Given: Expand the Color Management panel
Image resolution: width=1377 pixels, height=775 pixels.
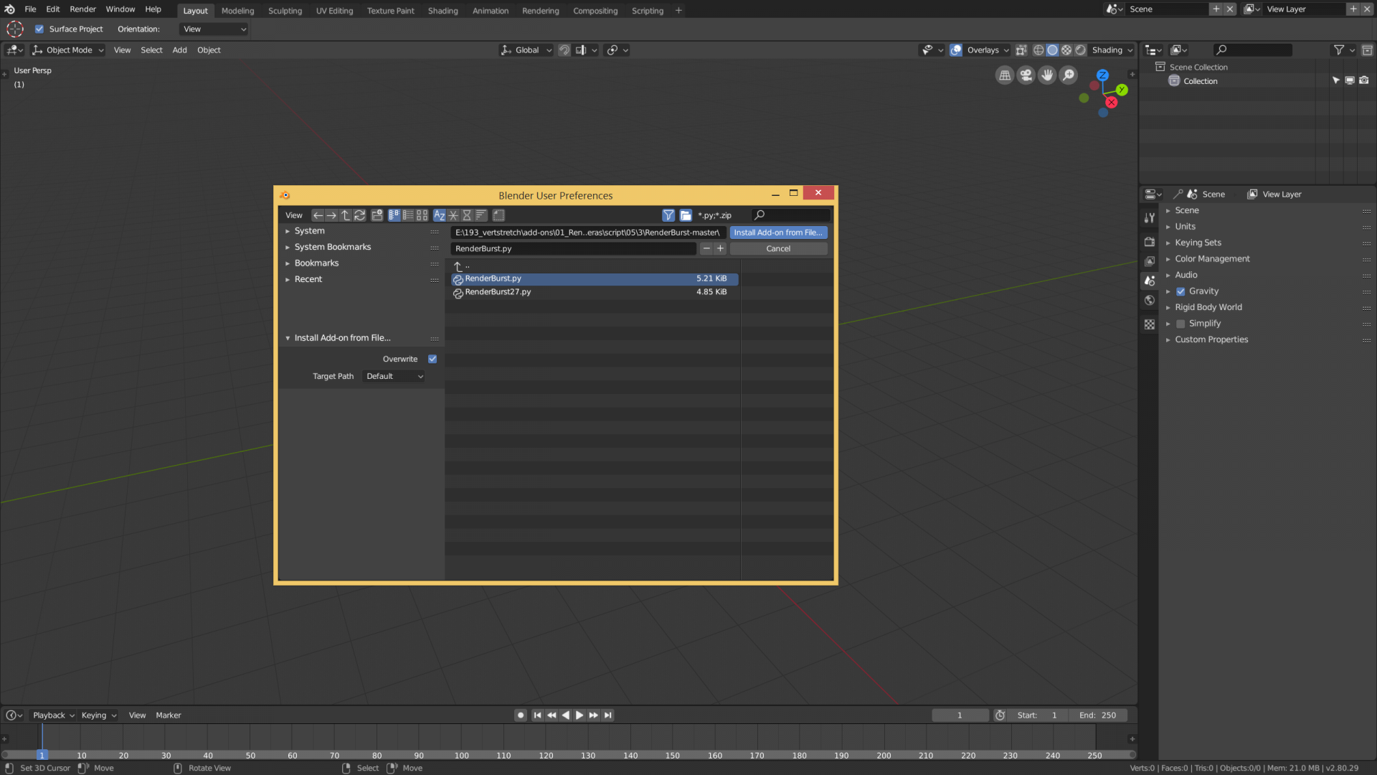Looking at the screenshot, I should pyautogui.click(x=1212, y=259).
